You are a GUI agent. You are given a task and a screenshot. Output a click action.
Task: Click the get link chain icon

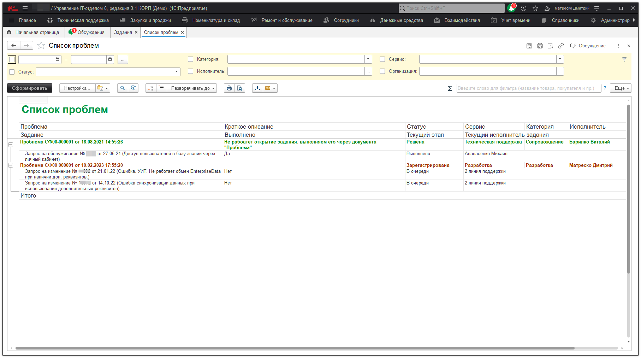561,46
